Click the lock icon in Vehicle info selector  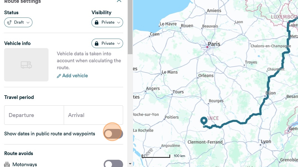pos(96,44)
